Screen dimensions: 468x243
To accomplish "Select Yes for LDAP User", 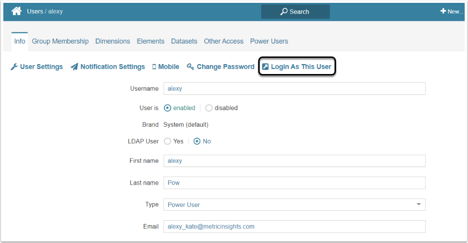I will (168, 141).
